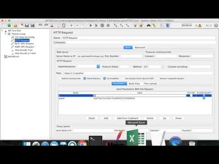219x164 pixels.
Task: Uncheck Use KeepAlive checkbox
Action: (104, 78)
